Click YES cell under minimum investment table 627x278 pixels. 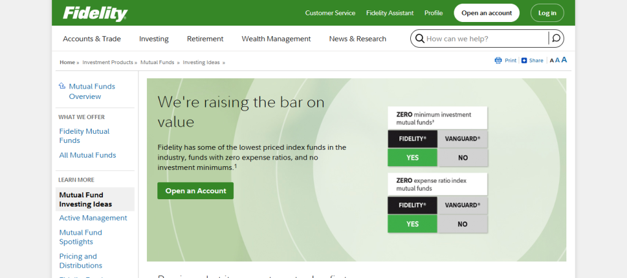pos(412,158)
